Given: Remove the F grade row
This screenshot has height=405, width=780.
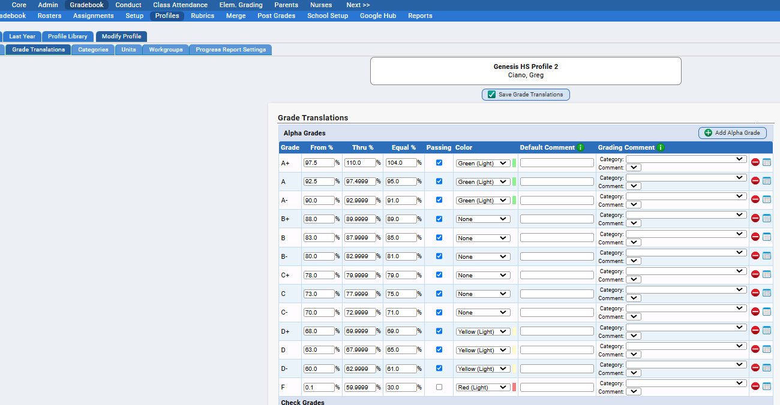Looking at the screenshot, I should coord(755,386).
